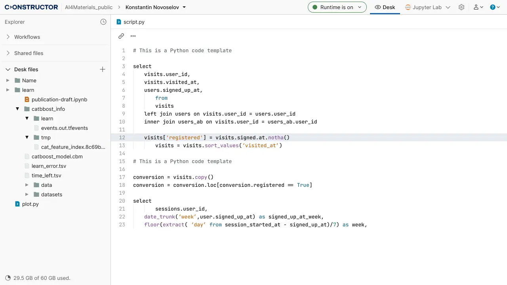The height and width of the screenshot is (285, 507).
Task: Open the Runtime is on dropdown
Action: point(337,7)
